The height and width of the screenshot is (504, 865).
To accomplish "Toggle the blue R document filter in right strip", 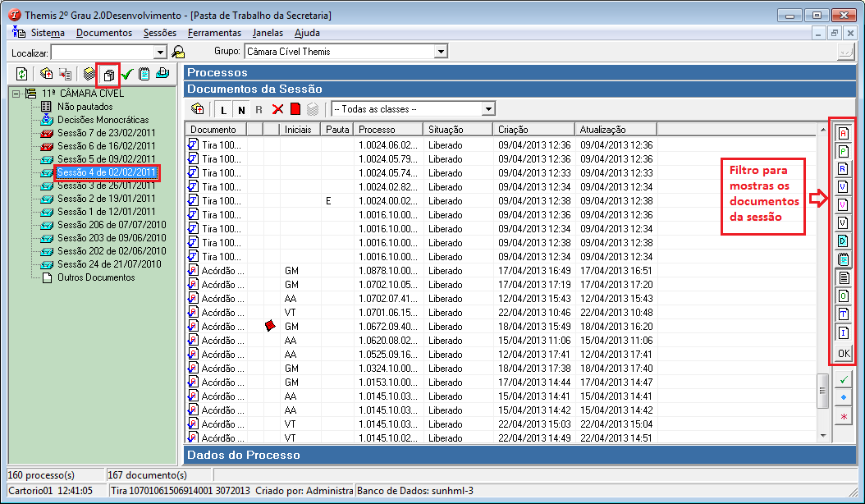I will click(x=843, y=169).
